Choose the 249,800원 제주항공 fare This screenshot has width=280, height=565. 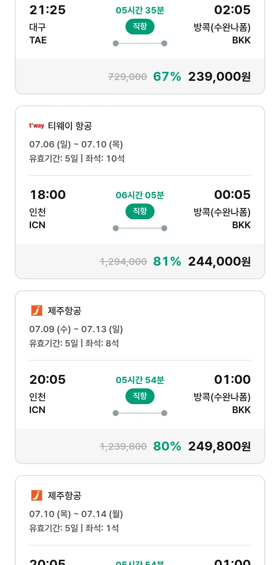(x=219, y=446)
